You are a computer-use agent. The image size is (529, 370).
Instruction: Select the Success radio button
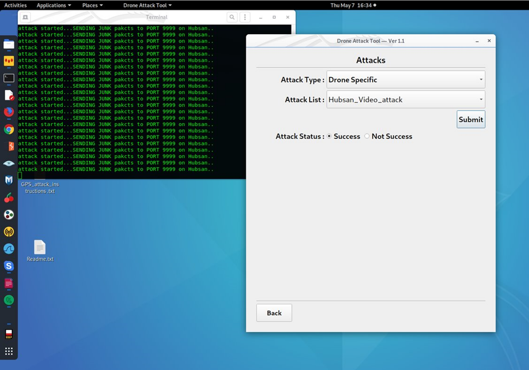click(329, 136)
